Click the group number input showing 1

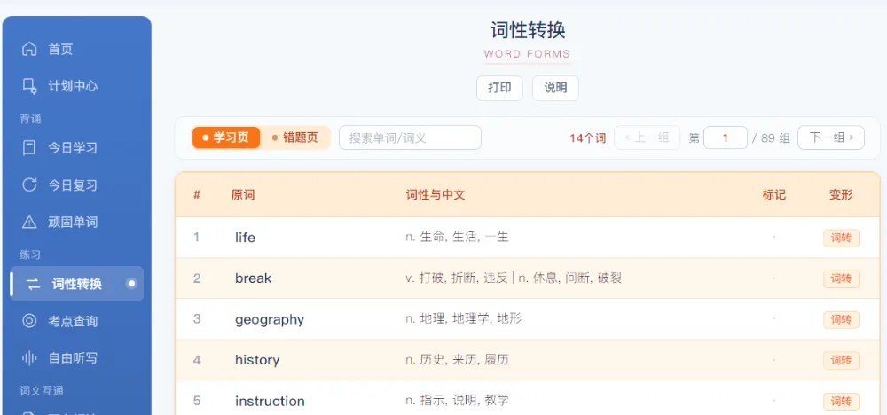[x=726, y=137]
